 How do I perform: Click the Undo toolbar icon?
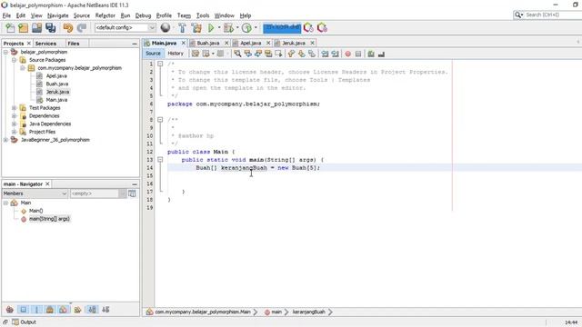[68, 28]
